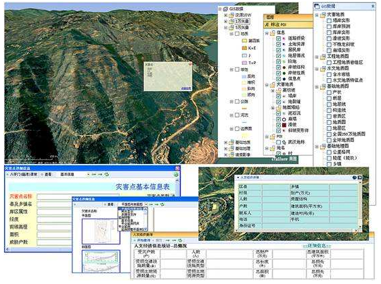Click the 武汉地标 magnifier icon

[284, 142]
